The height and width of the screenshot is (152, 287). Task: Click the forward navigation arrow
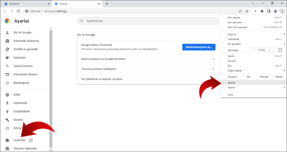pos(11,11)
